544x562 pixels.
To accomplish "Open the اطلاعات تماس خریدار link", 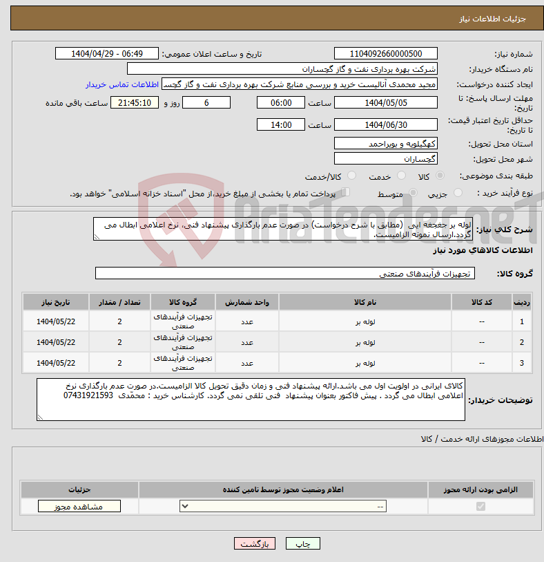I will click(x=122, y=84).
